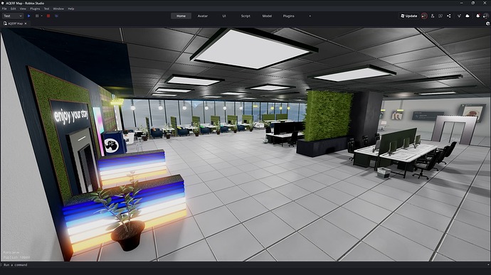Expand the extra ribbon tabs arrow
Screen dimensions: 491x275
point(310,16)
